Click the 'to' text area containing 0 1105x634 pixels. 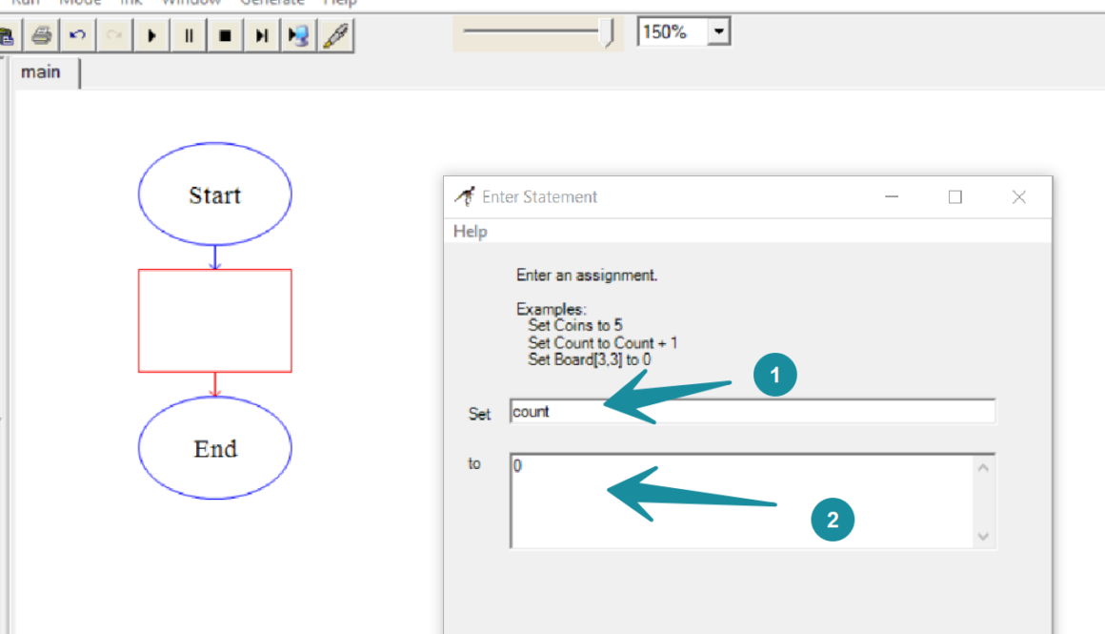point(741,501)
